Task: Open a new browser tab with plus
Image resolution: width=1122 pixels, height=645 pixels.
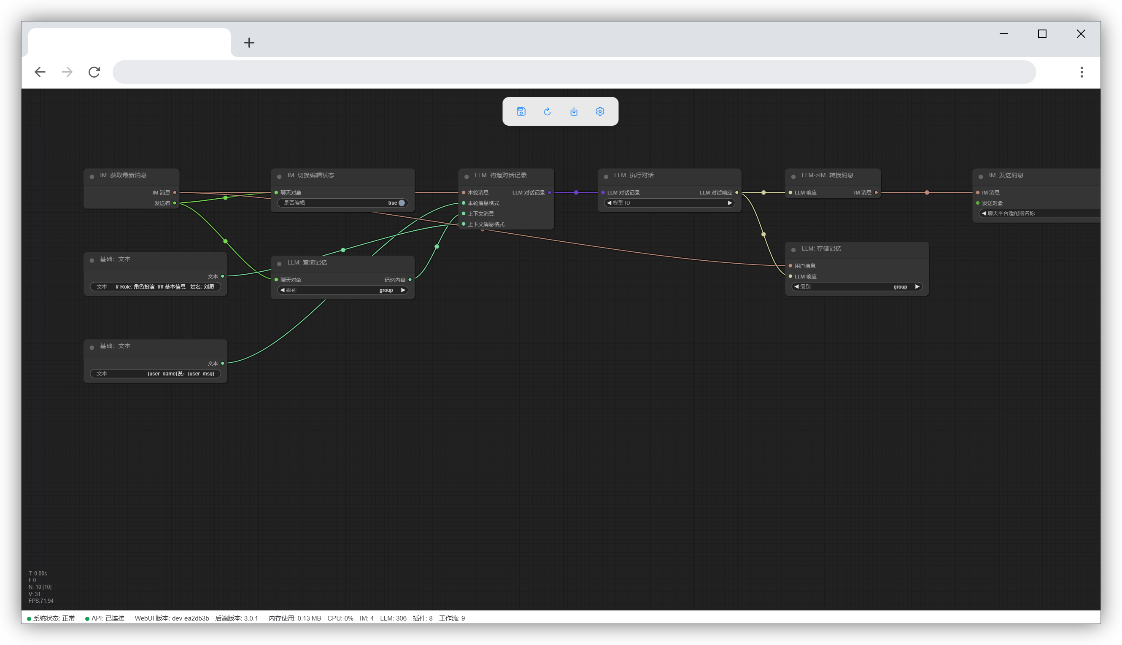Action: 249,43
